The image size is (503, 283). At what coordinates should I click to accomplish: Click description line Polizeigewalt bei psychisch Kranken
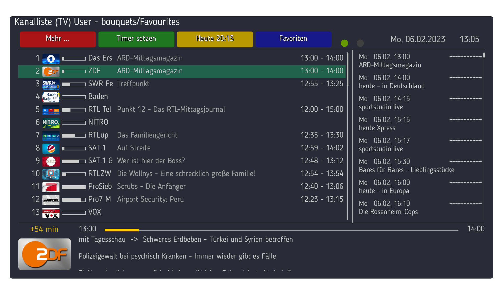coord(177,256)
